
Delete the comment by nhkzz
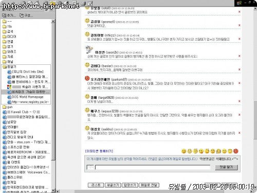[240, 39]
